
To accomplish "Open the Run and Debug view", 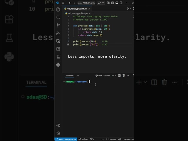I will pos(58,33).
